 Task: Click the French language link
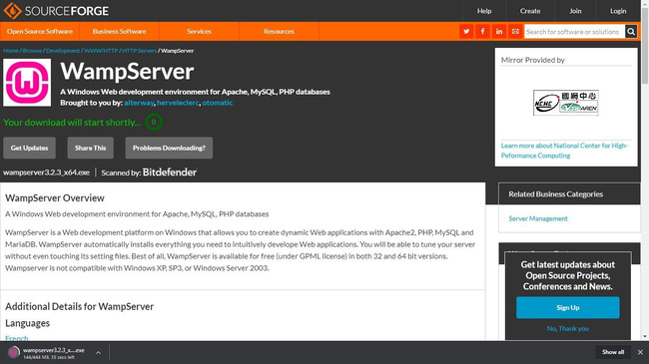17,338
